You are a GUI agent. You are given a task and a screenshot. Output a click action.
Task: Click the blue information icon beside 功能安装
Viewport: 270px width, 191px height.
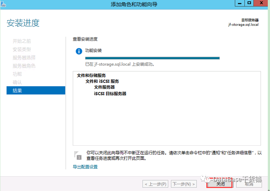coord(79,51)
